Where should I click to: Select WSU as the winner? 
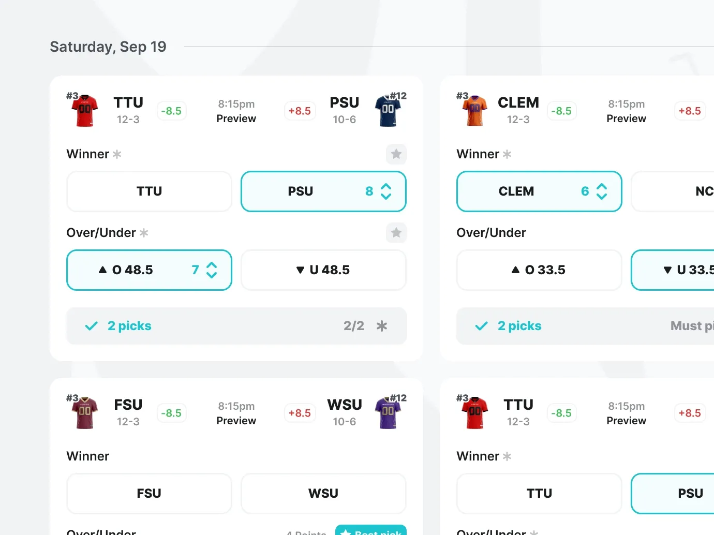pyautogui.click(x=323, y=494)
